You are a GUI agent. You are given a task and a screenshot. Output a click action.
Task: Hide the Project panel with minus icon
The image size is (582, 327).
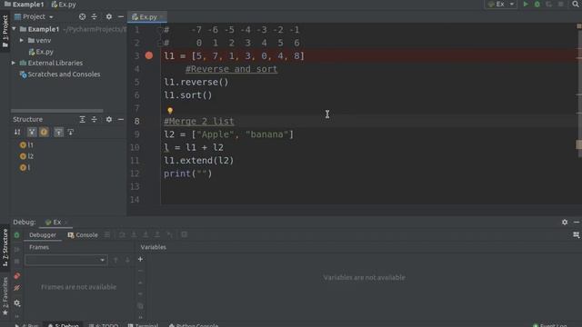[x=121, y=16]
